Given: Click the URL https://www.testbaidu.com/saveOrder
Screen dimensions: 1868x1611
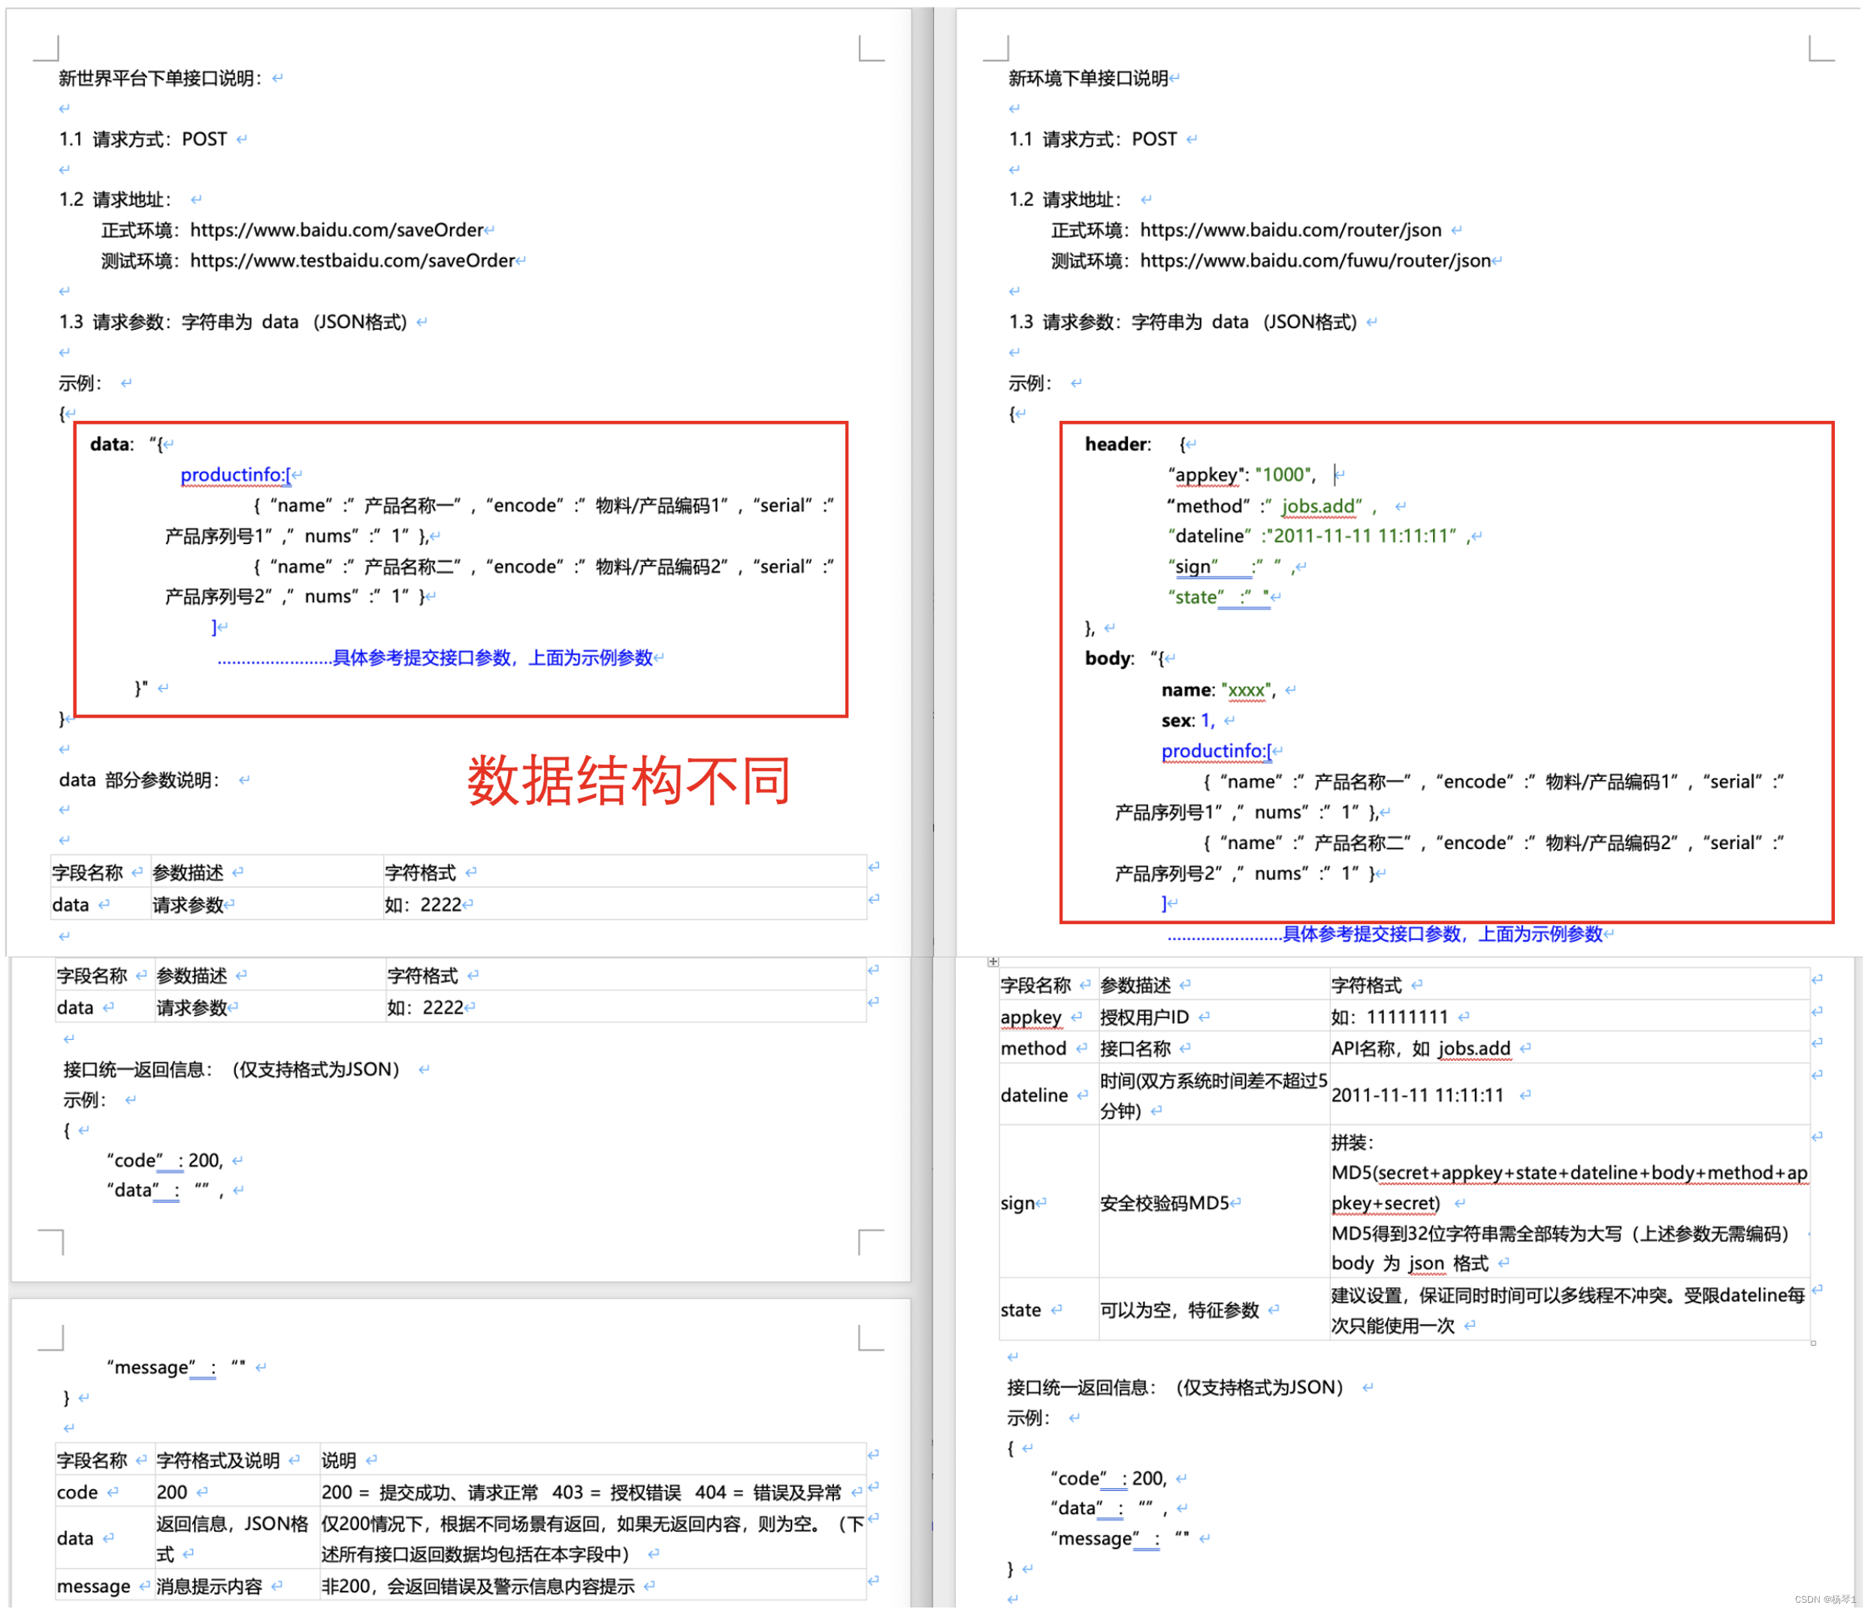Looking at the screenshot, I should [352, 261].
